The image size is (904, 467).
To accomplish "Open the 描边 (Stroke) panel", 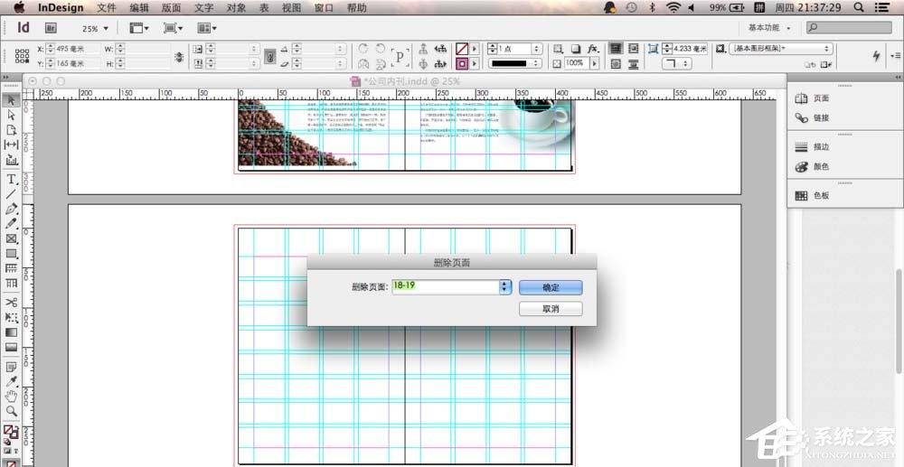I will click(x=813, y=147).
